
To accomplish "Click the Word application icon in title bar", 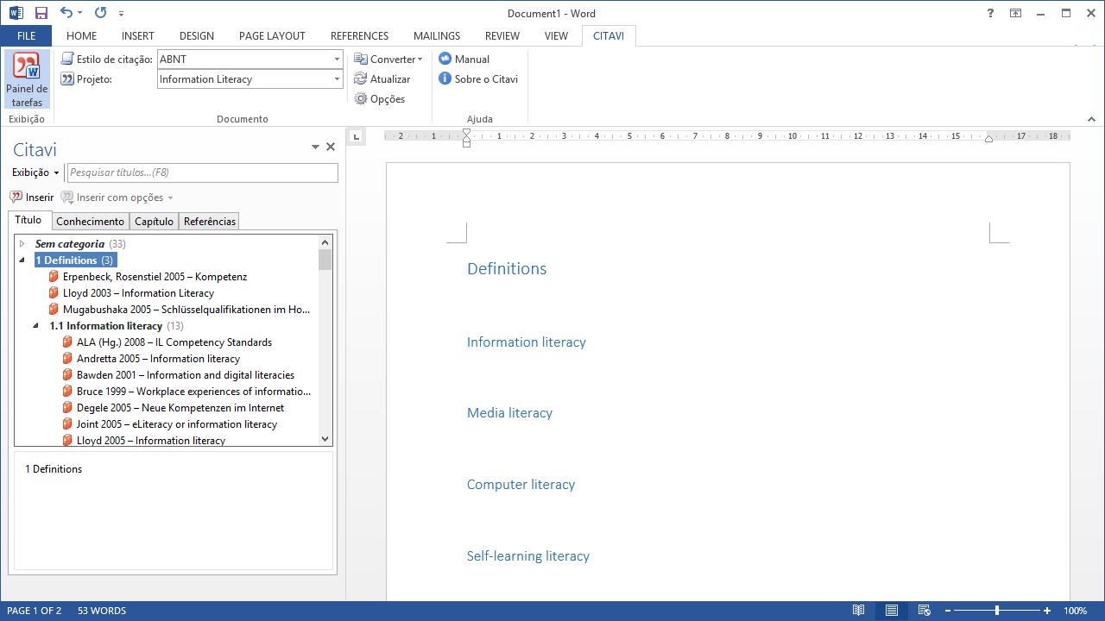I will tap(16, 13).
